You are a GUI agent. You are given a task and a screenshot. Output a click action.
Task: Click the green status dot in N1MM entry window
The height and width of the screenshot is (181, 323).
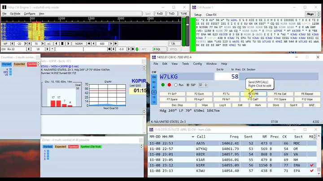point(163,85)
